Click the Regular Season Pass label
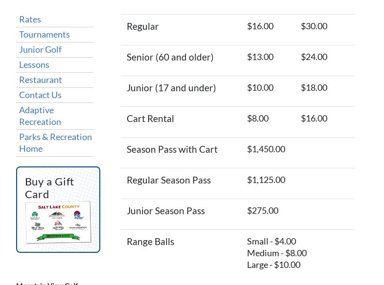The height and width of the screenshot is (285, 384). click(x=168, y=180)
